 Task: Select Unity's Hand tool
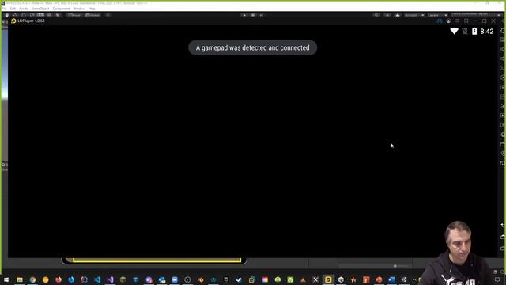[7, 15]
